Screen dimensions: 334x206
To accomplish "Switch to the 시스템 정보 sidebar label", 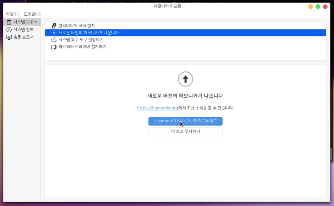I will pos(23,30).
